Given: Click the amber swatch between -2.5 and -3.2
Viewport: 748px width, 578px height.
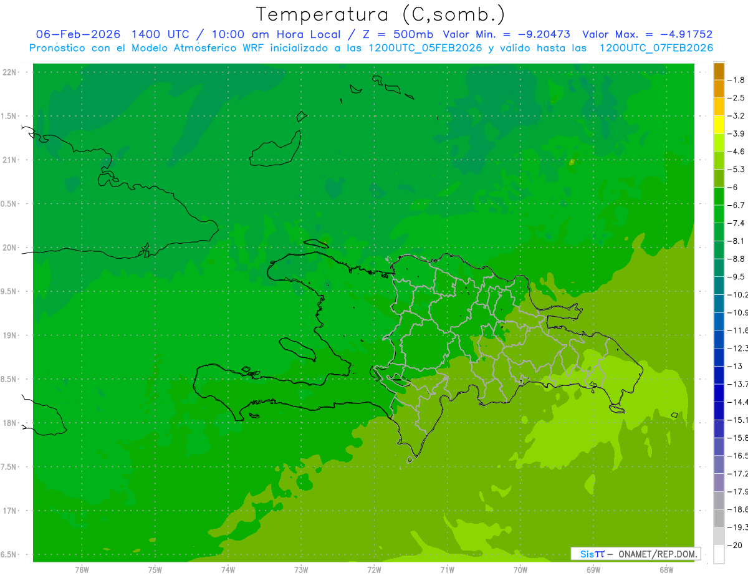Looking at the screenshot, I should (719, 107).
